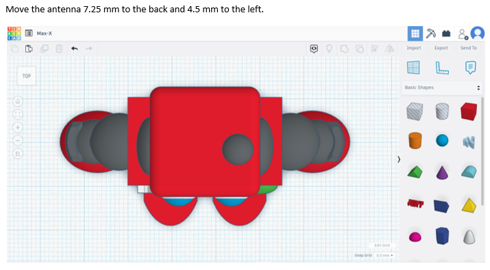Open the design list icon beside Max-X
490x270 pixels.
point(29,33)
